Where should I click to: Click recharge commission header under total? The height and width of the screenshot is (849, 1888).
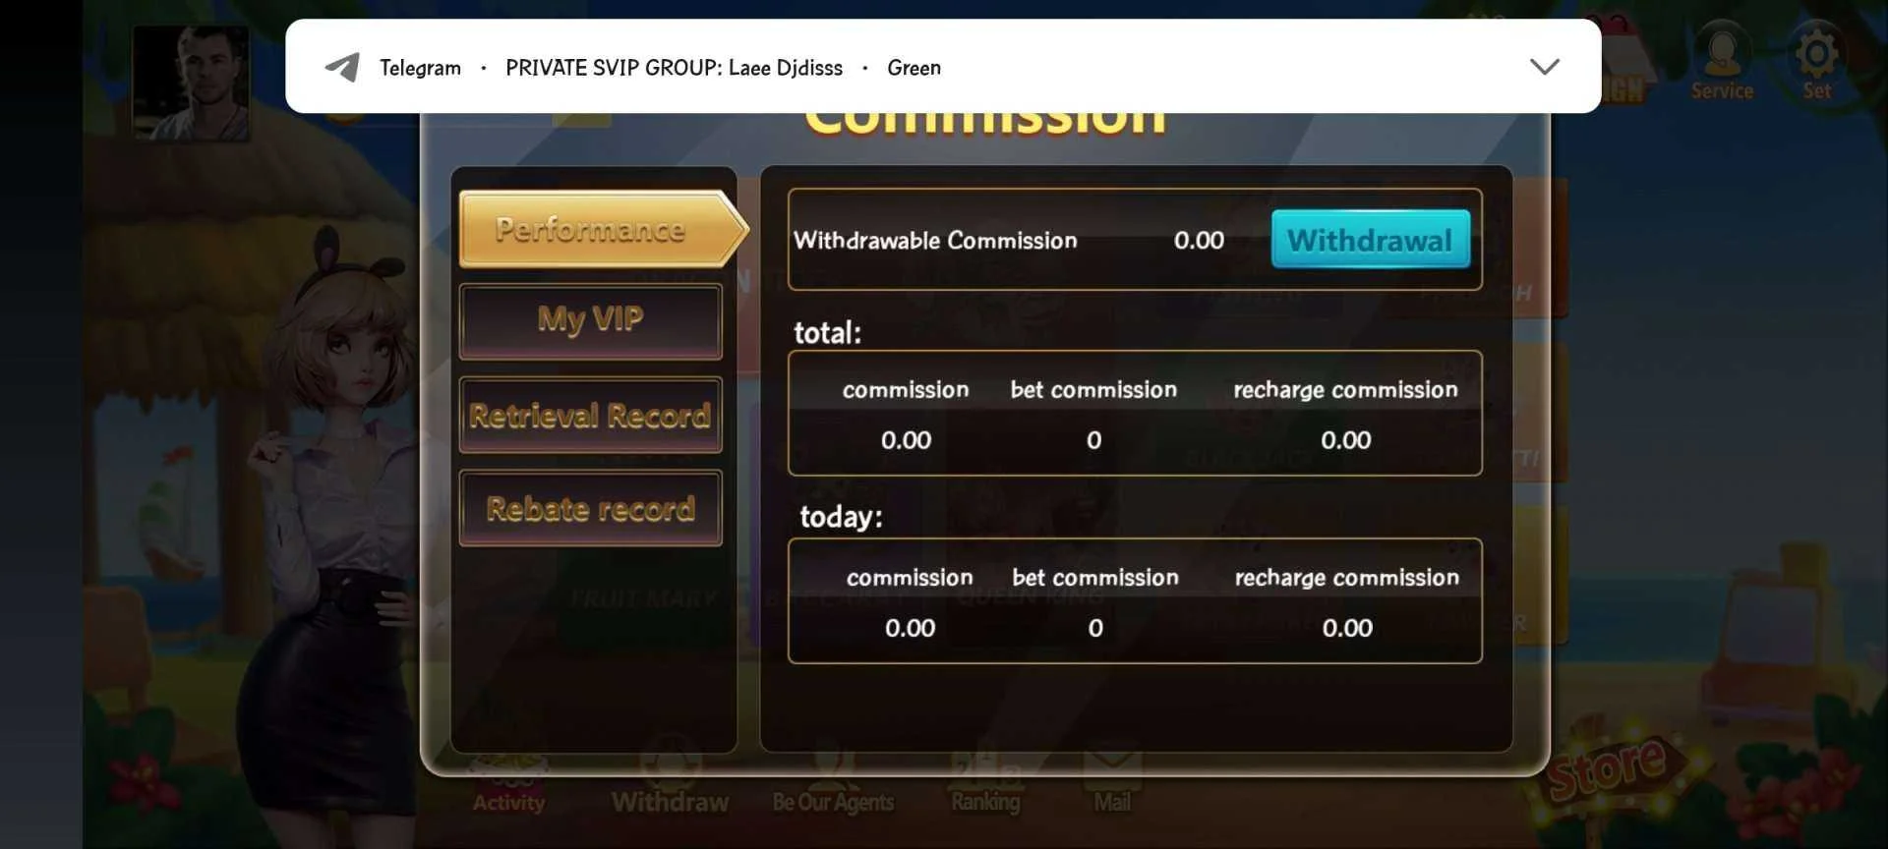(x=1345, y=390)
